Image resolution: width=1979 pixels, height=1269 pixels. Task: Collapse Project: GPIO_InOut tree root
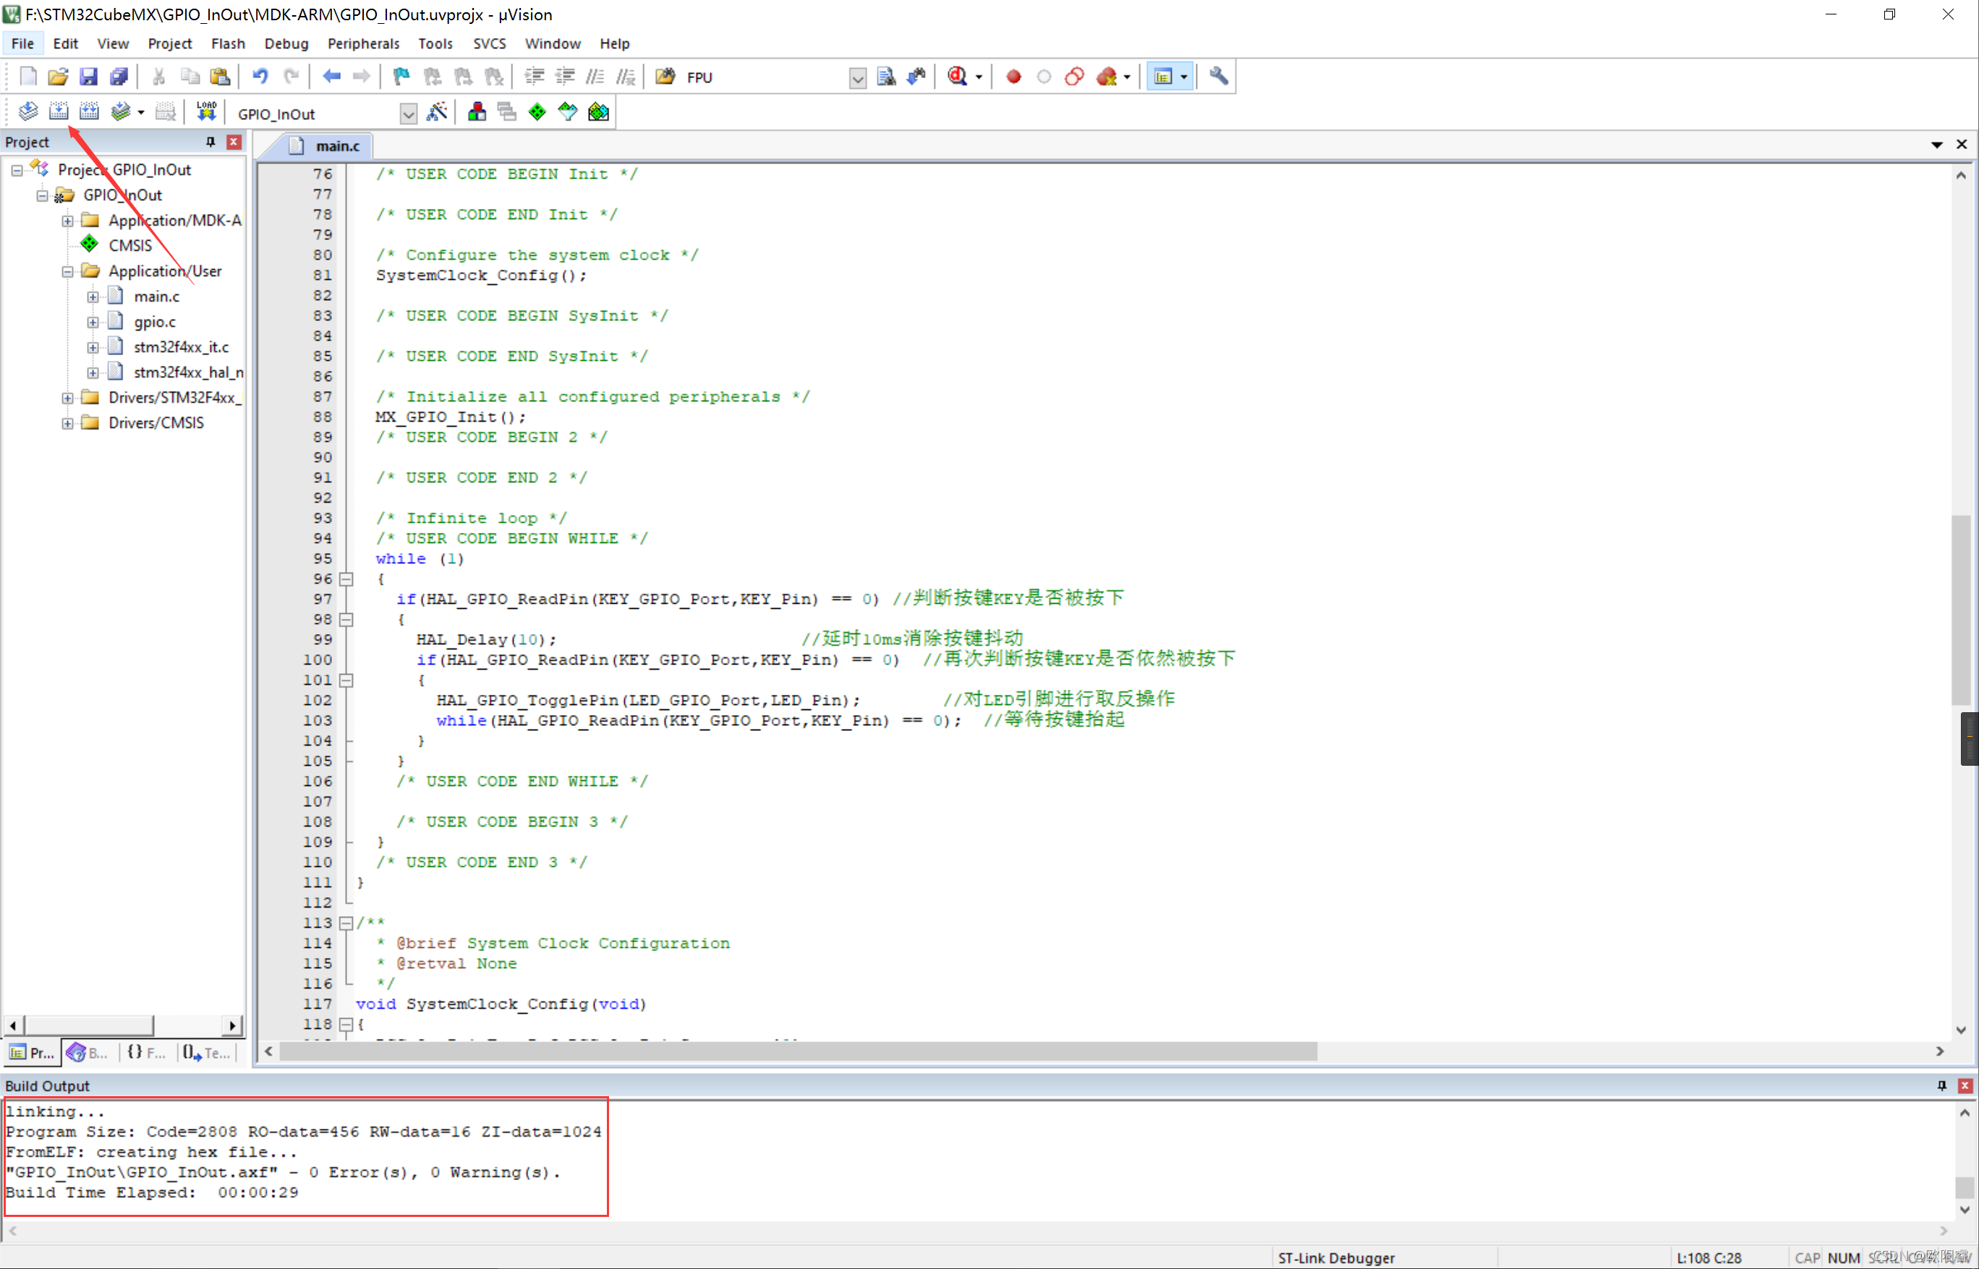pyautogui.click(x=17, y=171)
